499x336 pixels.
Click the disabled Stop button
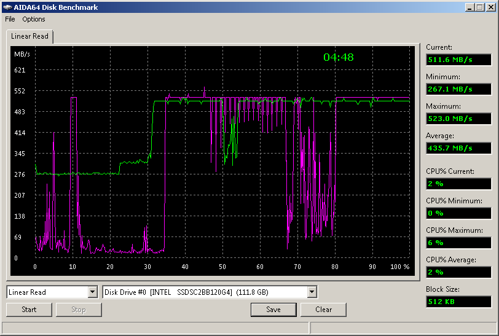[79, 310]
